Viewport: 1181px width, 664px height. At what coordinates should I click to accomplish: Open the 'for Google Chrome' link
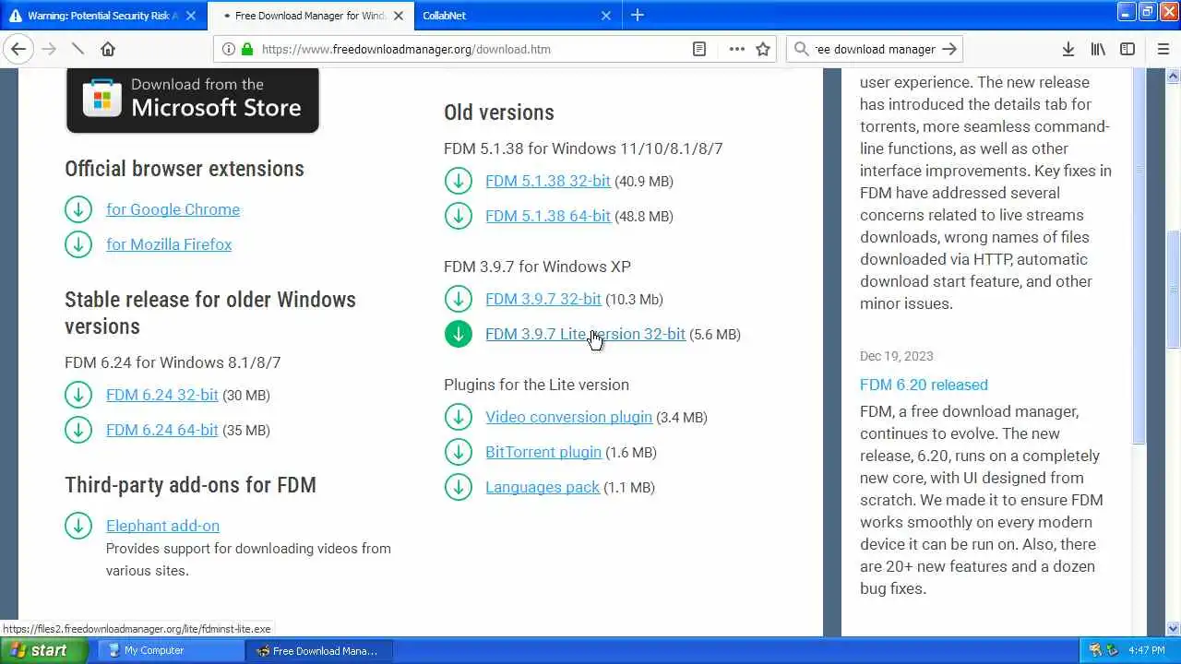pos(173,209)
